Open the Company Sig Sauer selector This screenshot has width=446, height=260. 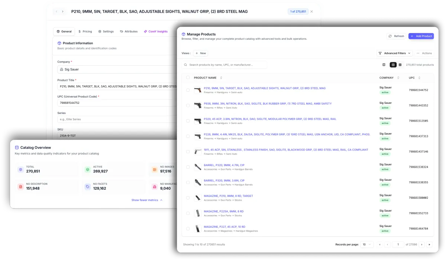click(x=117, y=69)
